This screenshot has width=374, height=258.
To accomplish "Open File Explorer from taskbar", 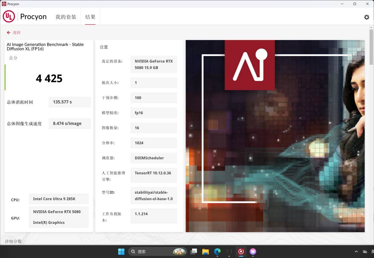I will click(205, 252).
